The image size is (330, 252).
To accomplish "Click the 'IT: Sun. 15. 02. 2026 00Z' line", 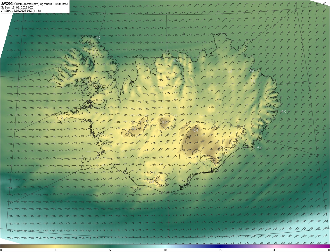I will (16, 7).
